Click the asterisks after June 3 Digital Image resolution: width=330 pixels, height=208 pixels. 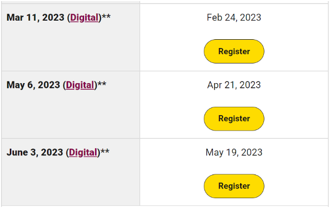click(x=105, y=151)
